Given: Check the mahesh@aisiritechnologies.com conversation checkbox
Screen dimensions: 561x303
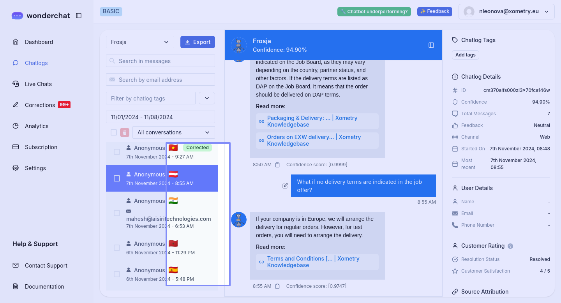Looking at the screenshot, I should 117,213.
